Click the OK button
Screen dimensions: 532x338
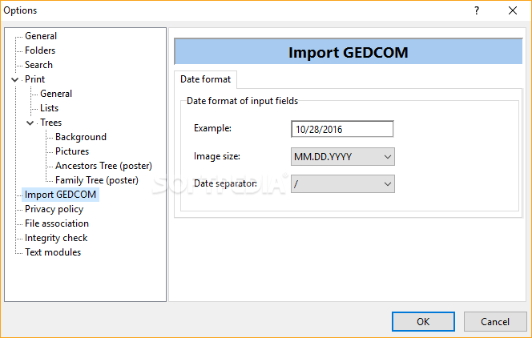point(423,321)
